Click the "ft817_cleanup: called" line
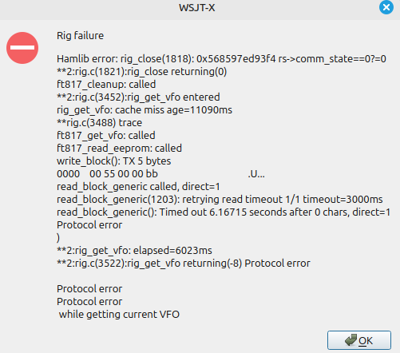 click(106, 85)
